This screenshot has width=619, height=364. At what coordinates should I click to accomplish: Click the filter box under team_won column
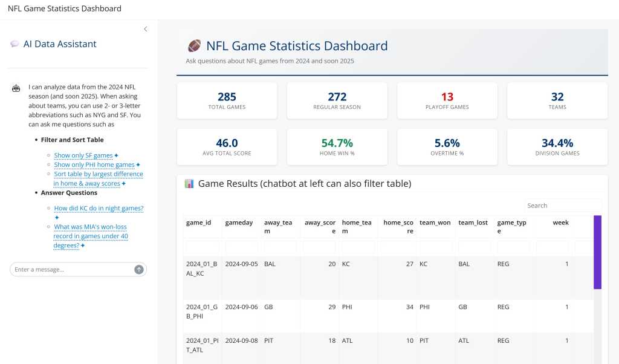pos(435,247)
